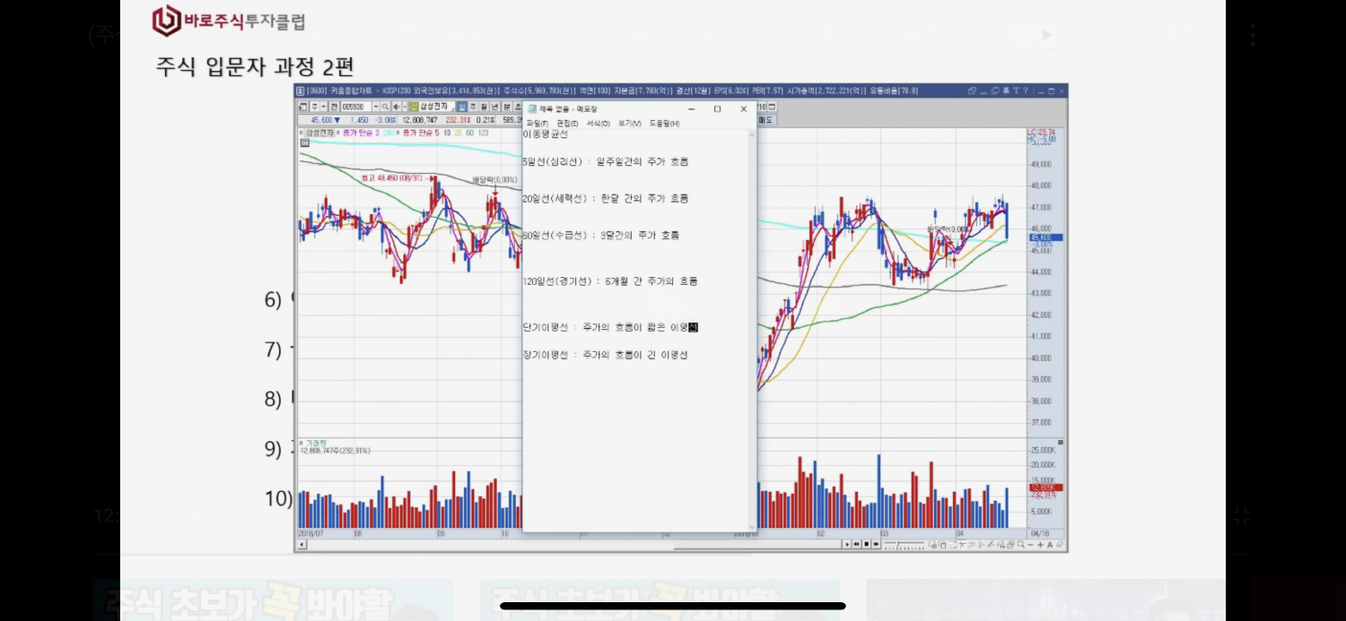This screenshot has height=621, width=1346.
Task: Click the 매도 sell button
Action: [x=766, y=119]
